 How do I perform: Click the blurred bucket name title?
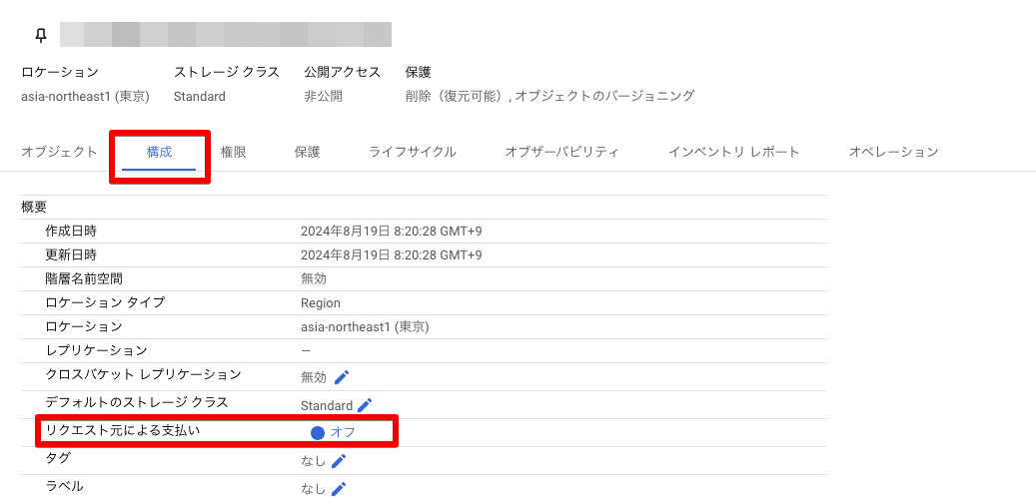[226, 35]
